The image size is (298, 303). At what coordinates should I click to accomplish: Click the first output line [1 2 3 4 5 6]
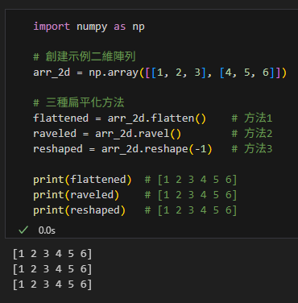pos(52,254)
